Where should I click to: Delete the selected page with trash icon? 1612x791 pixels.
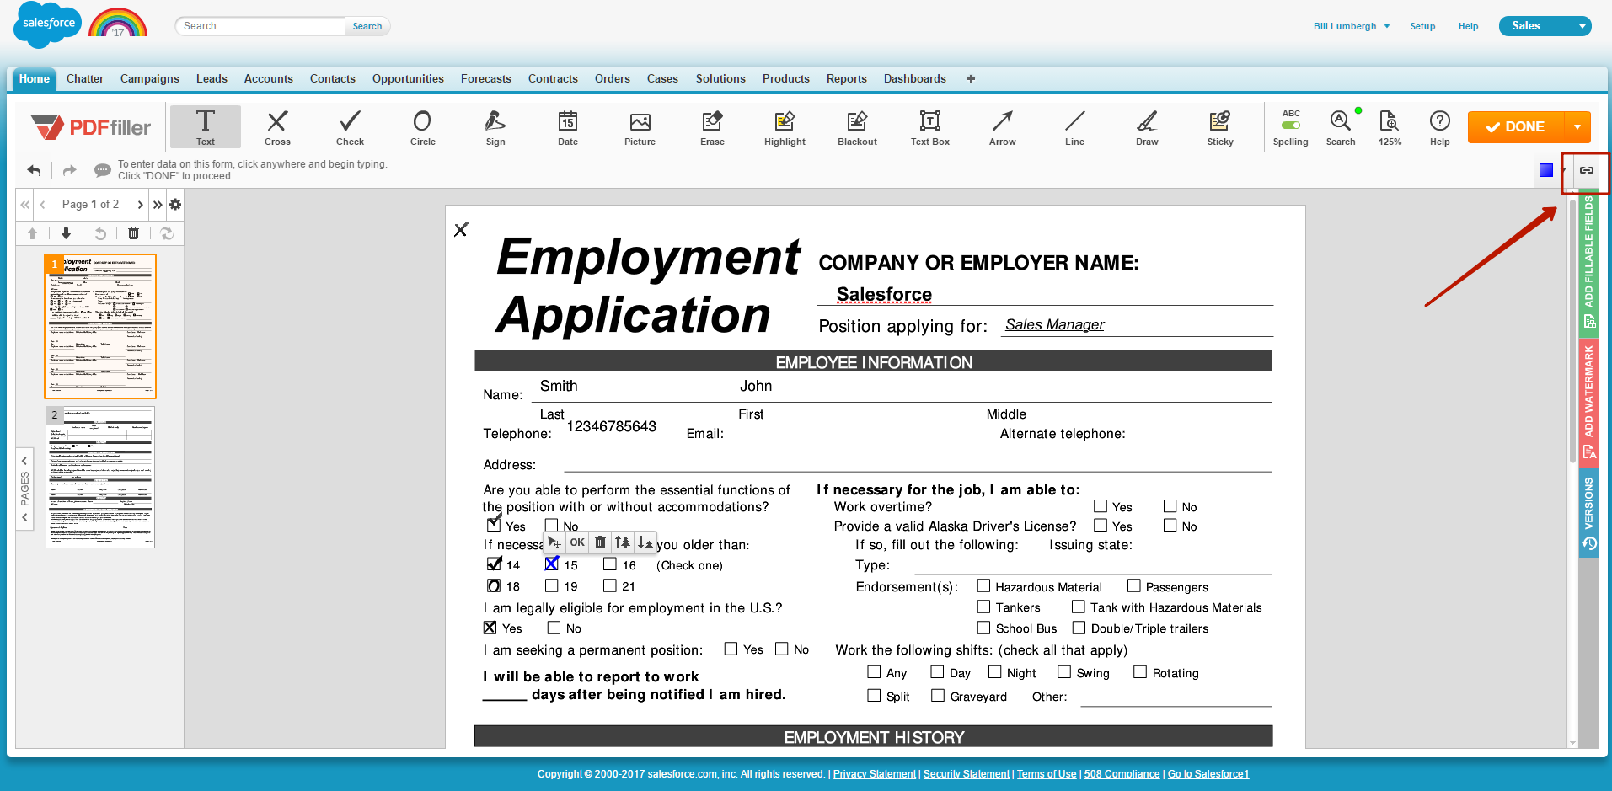click(133, 233)
